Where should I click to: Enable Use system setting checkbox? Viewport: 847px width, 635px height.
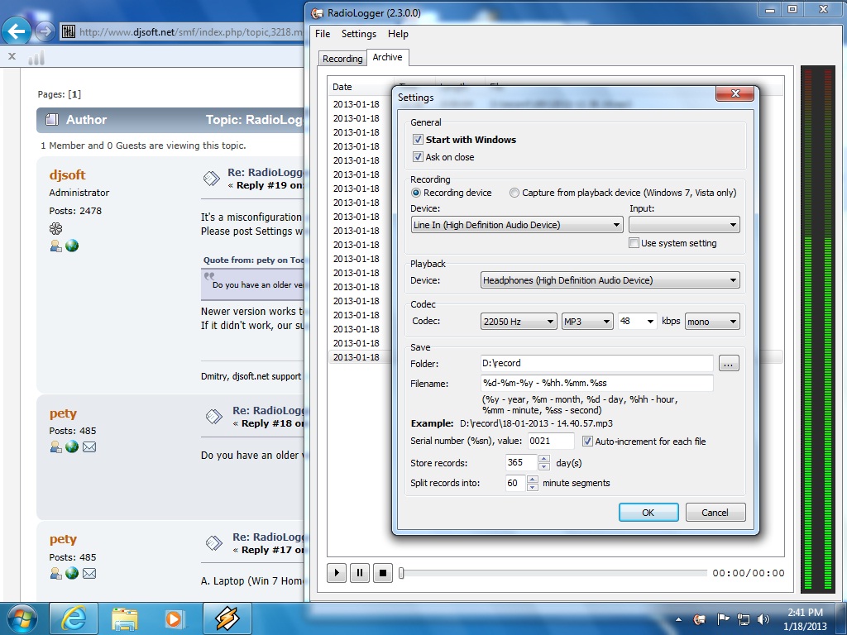[634, 243]
